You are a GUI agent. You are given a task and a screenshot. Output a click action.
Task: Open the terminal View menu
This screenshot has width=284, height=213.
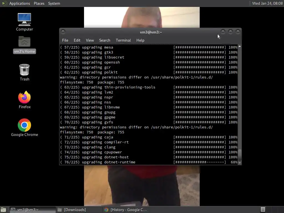pyautogui.click(x=90, y=40)
